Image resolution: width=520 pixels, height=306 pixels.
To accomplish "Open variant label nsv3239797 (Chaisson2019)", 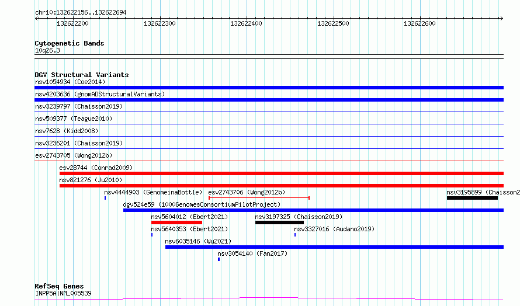I will tap(79, 106).
